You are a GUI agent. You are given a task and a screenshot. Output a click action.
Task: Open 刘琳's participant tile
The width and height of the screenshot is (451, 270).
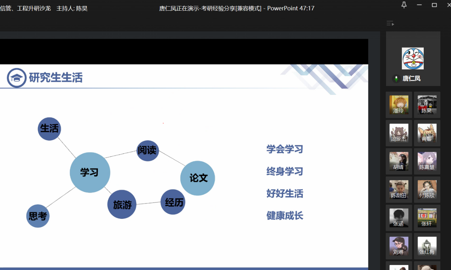click(399, 246)
